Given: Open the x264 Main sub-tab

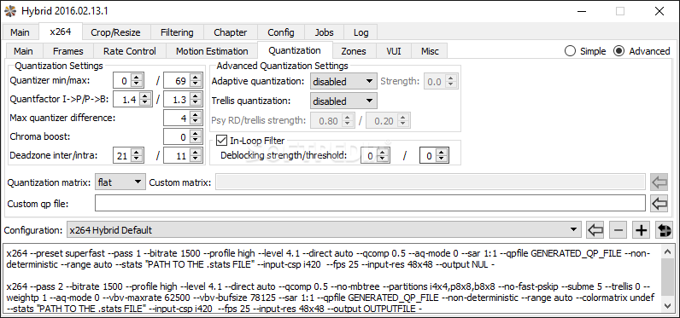Looking at the screenshot, I should click(x=23, y=51).
